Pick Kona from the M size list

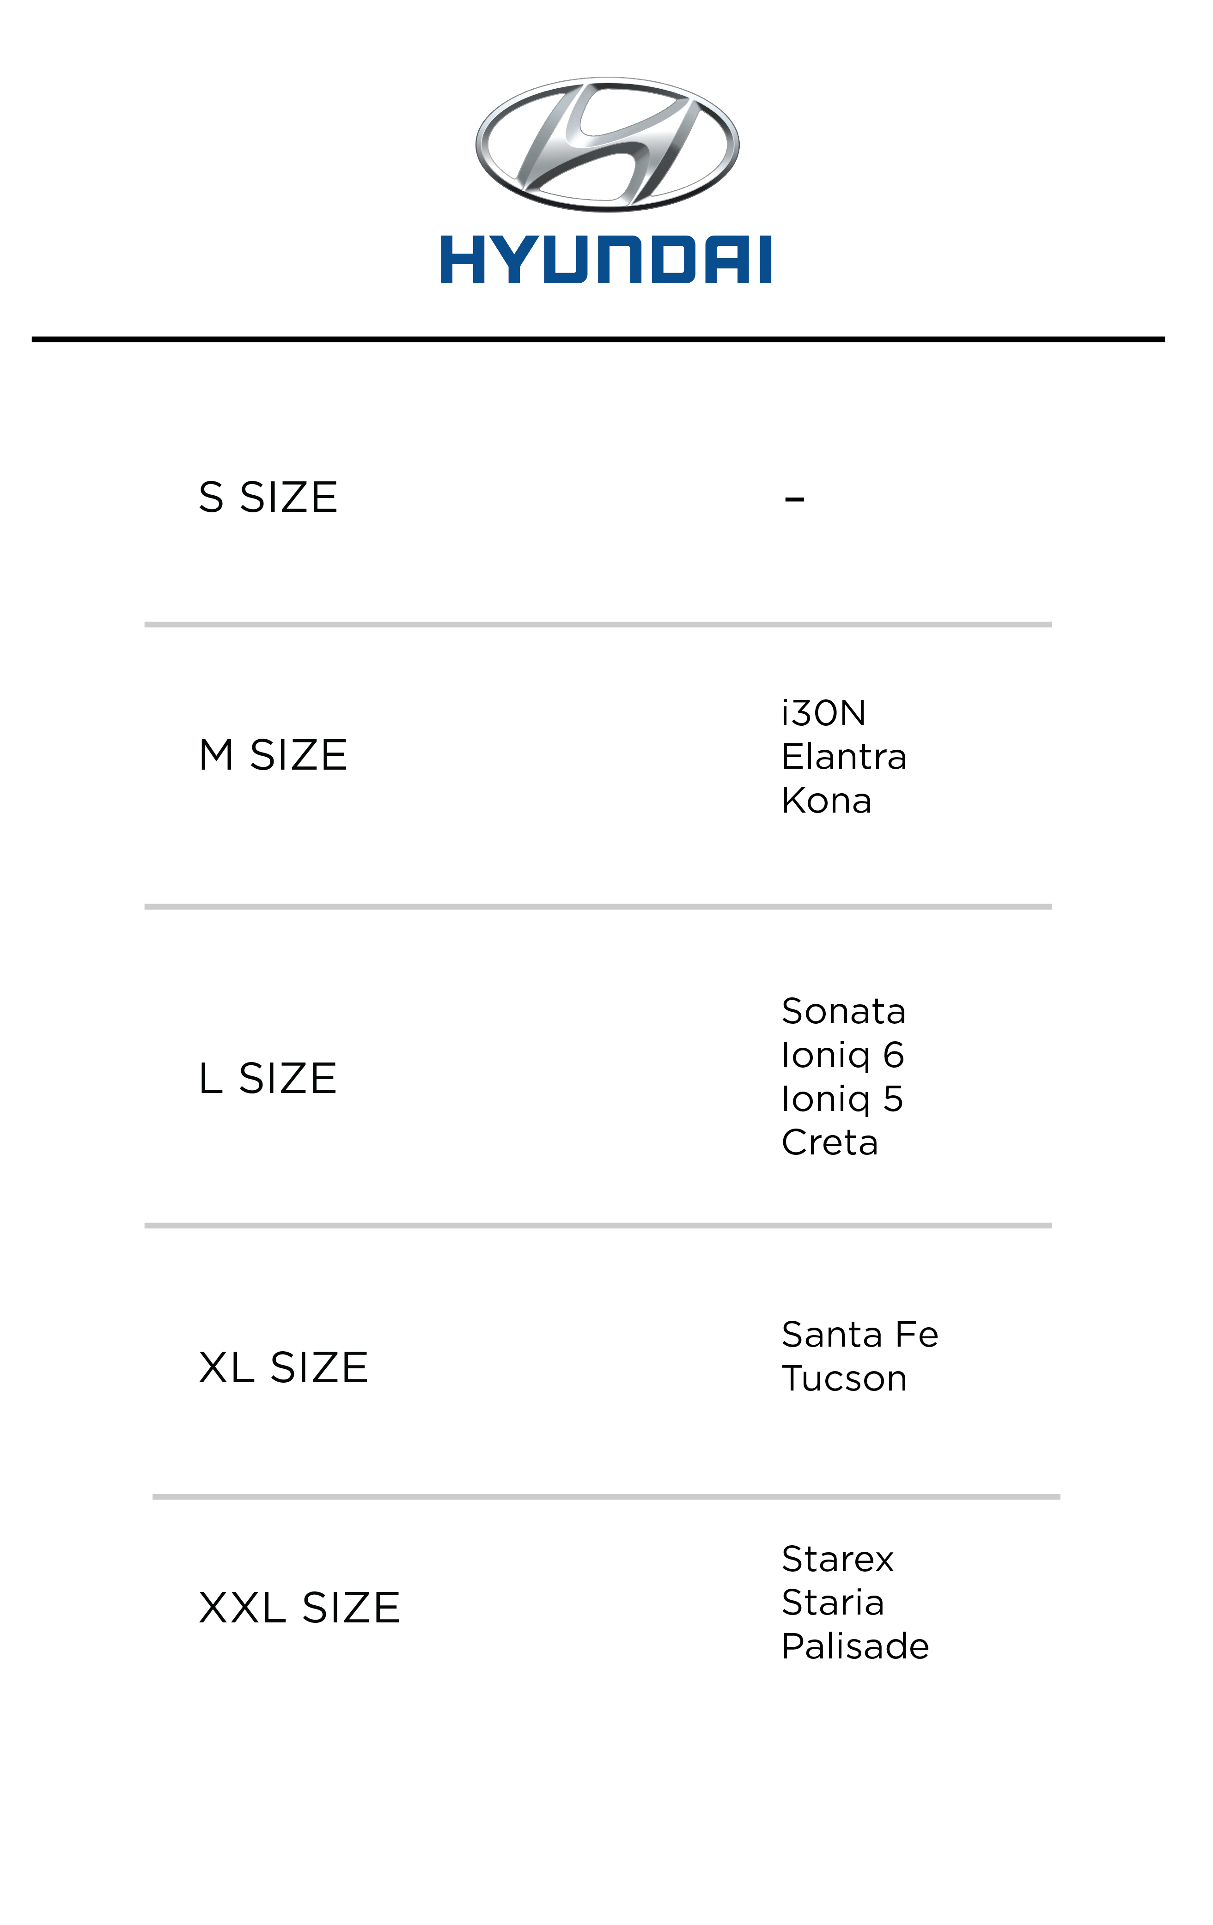[x=826, y=801]
